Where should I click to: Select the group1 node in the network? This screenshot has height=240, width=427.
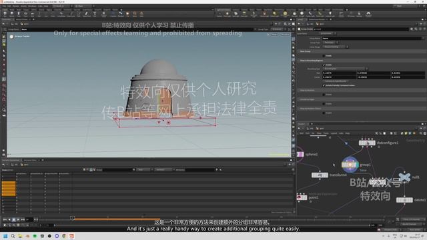[350, 165]
